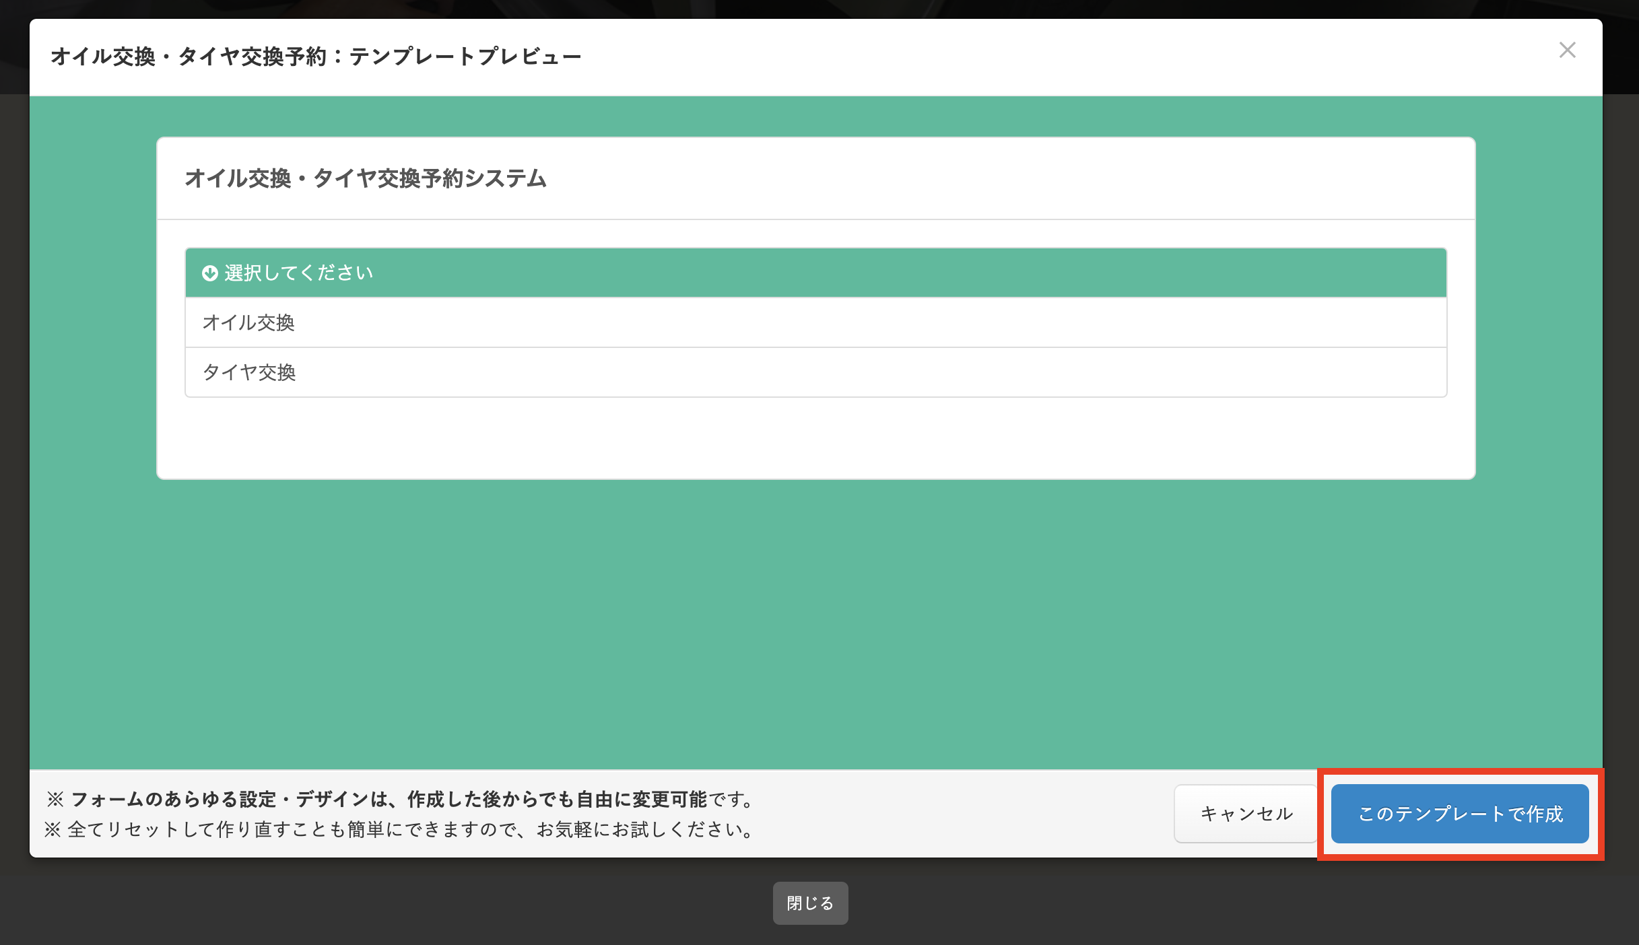1639x945 pixels.
Task: Click the dark backdrop right of 閉じる button
Action: (x=1212, y=903)
